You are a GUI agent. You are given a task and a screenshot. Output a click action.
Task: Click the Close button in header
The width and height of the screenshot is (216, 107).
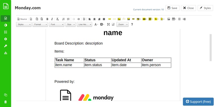click(x=188, y=8)
